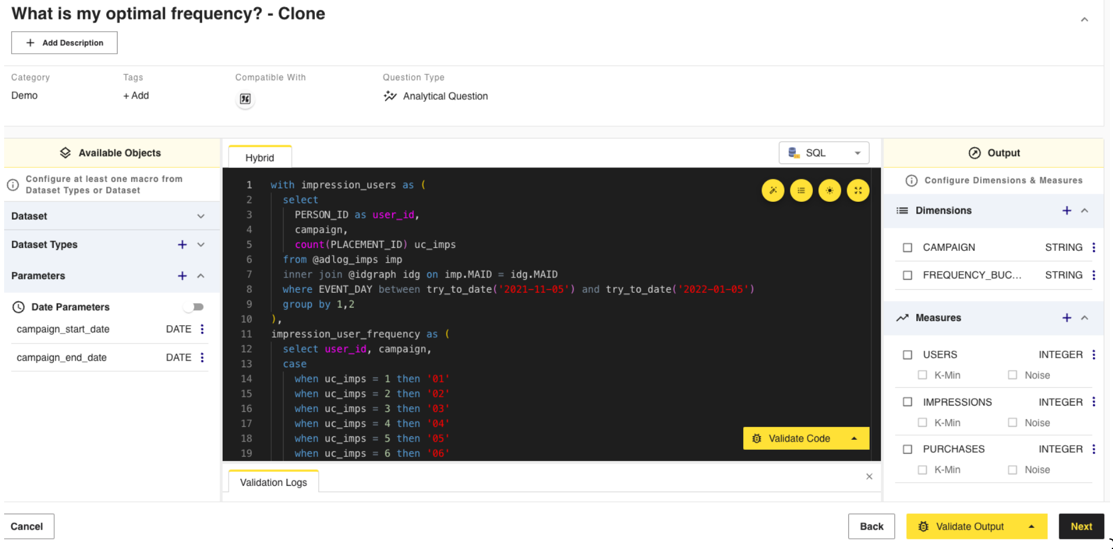
Task: Click the info icon beside macro hint
Action: click(x=13, y=185)
